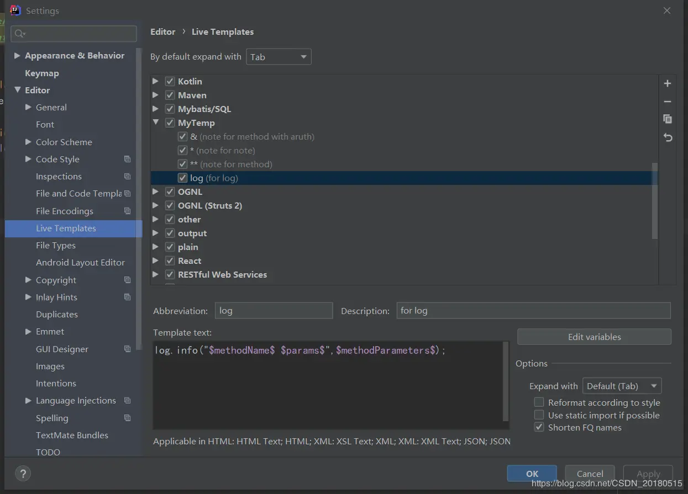Click the Cancel button
The height and width of the screenshot is (494, 688).
(590, 474)
